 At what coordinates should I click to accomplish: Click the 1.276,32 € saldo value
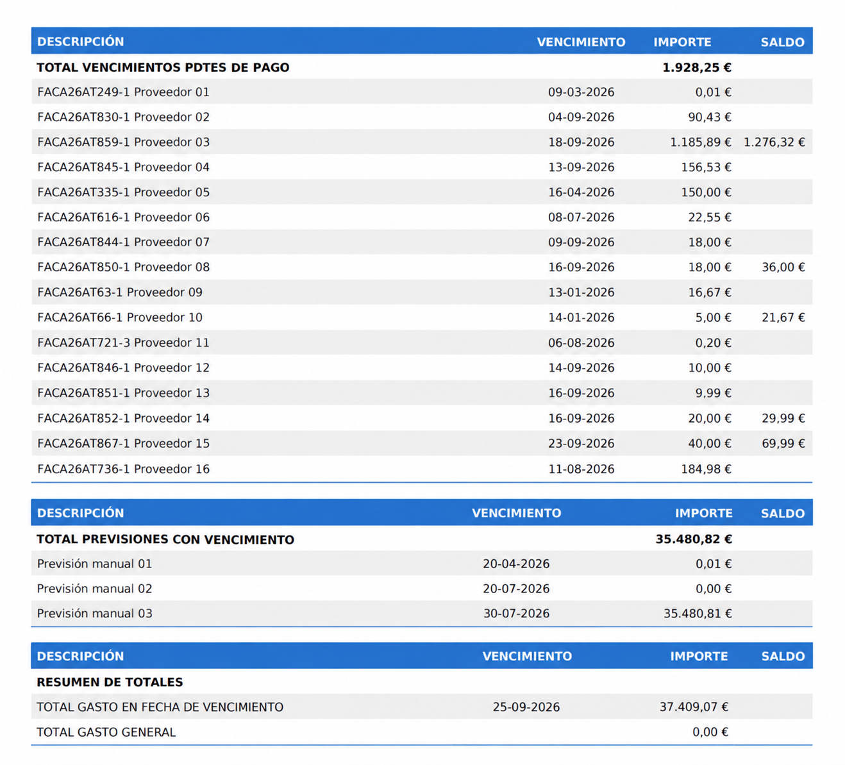(x=774, y=142)
